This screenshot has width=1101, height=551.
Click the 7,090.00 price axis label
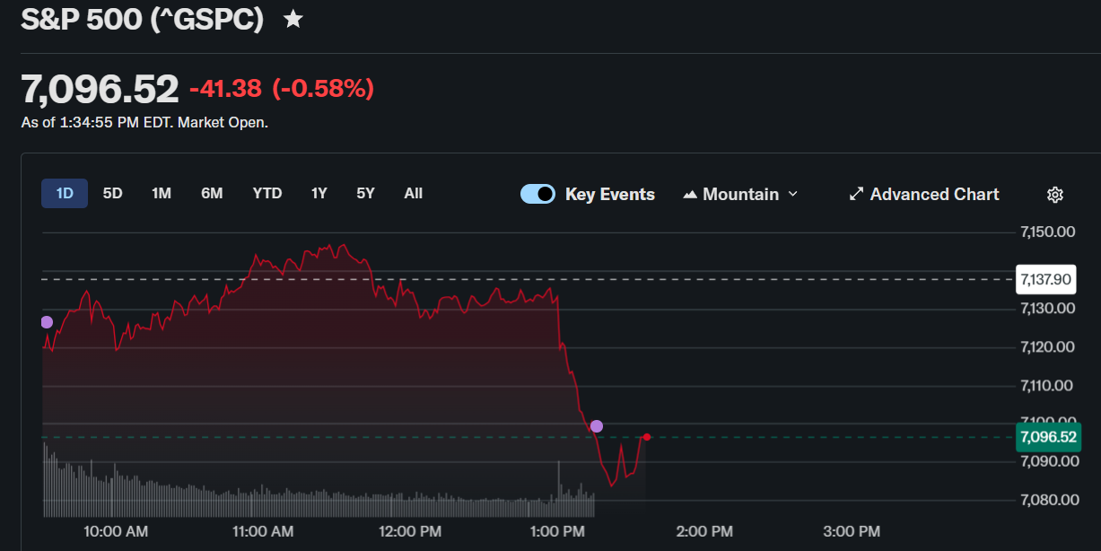(x=1047, y=461)
